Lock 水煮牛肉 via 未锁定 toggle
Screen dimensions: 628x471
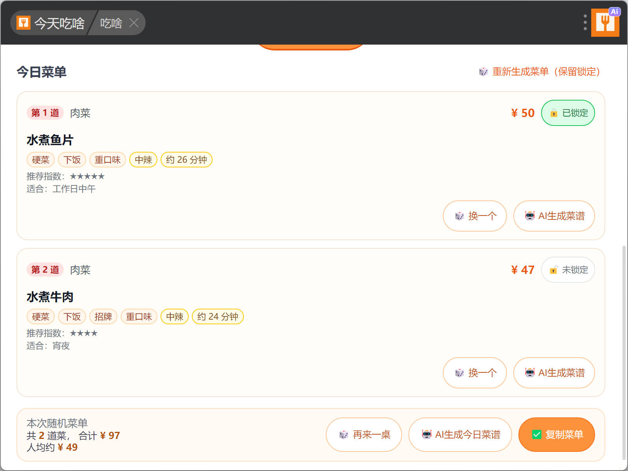[568, 270]
